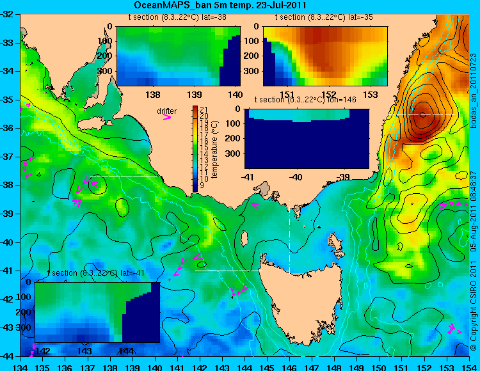480x371 pixels.
Task: Click the white dashed section line at latitude -41
Action: point(228,271)
